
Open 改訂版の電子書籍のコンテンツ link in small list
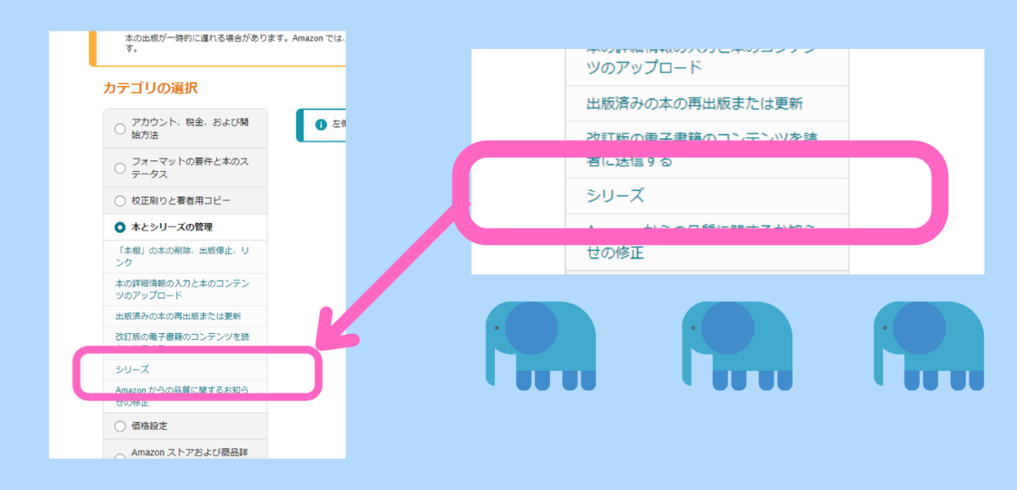click(182, 338)
